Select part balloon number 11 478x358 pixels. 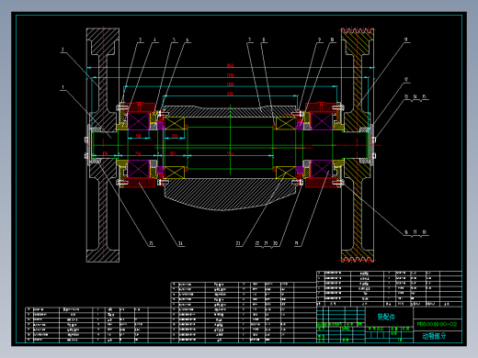[x=406, y=39]
